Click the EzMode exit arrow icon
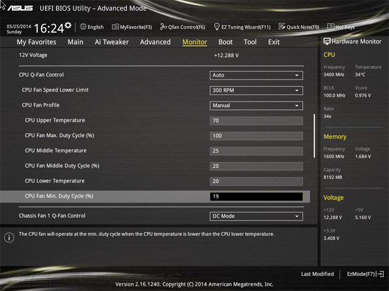 [380, 274]
